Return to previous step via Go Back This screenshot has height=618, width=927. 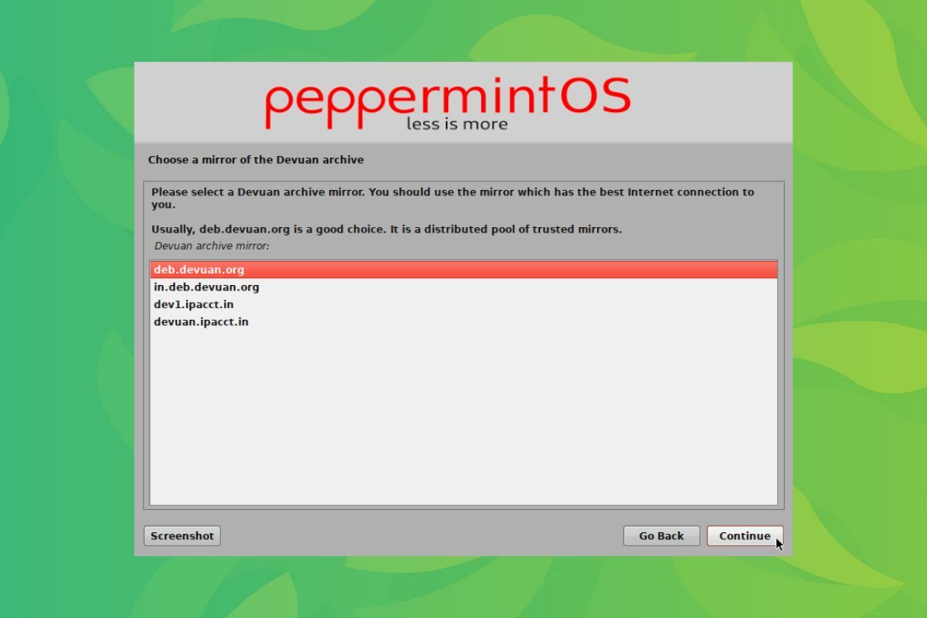(661, 535)
